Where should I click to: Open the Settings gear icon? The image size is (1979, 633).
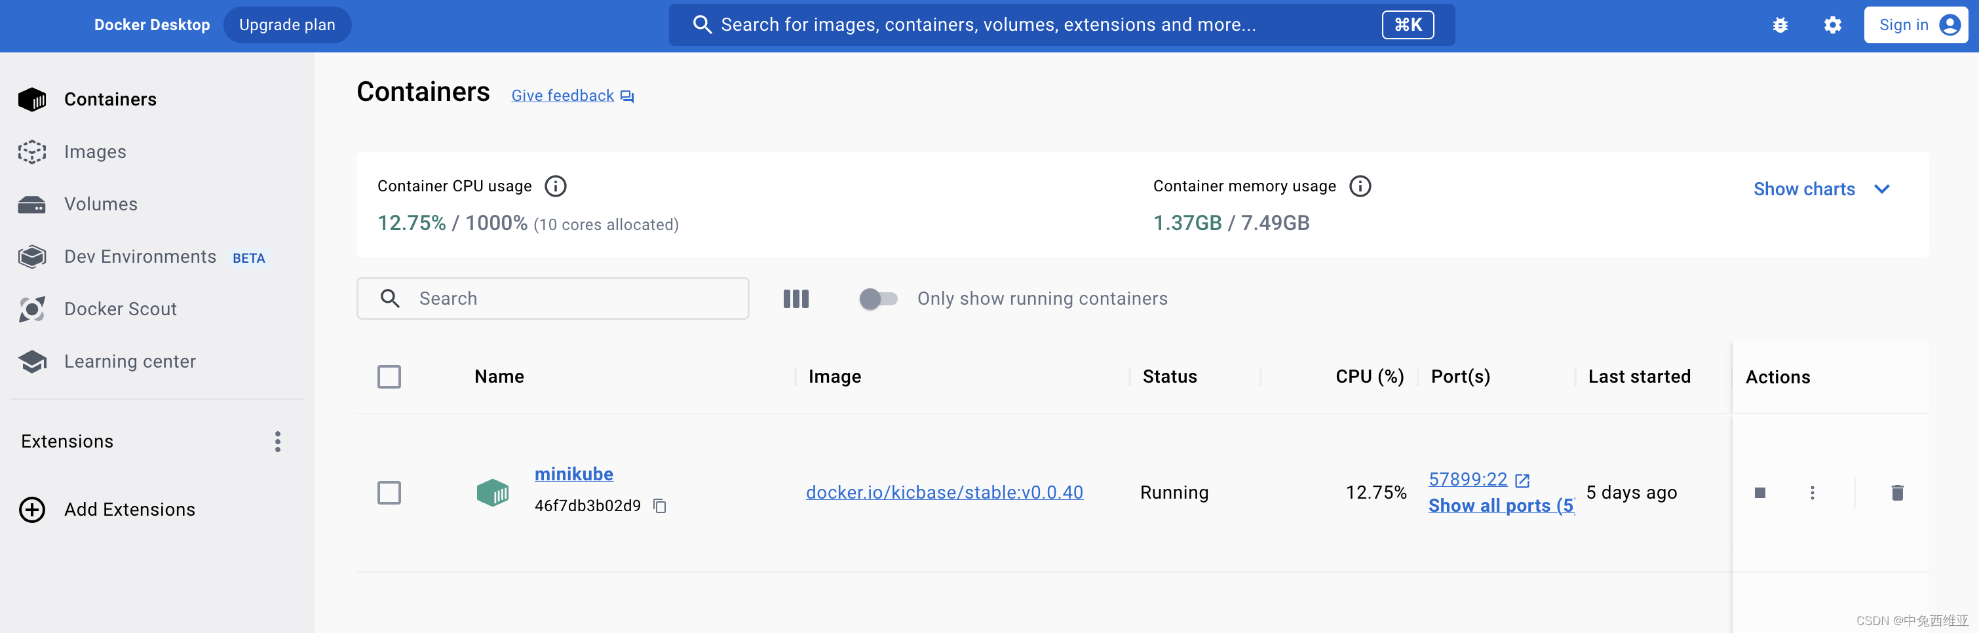point(1832,25)
